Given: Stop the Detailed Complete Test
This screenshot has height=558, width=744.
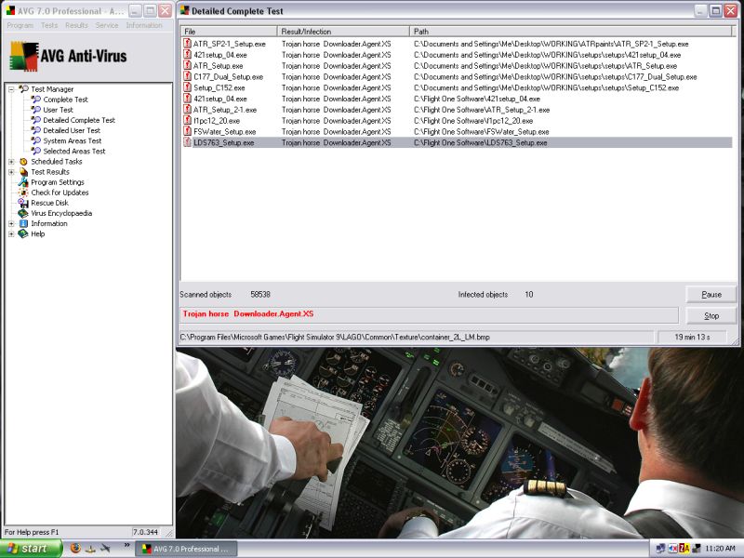Looking at the screenshot, I should (711, 316).
